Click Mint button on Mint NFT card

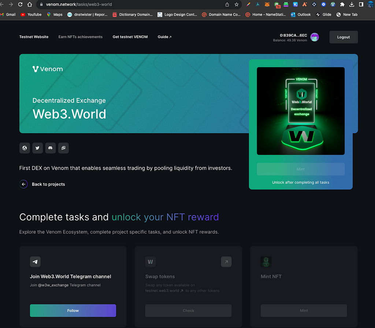click(304, 310)
